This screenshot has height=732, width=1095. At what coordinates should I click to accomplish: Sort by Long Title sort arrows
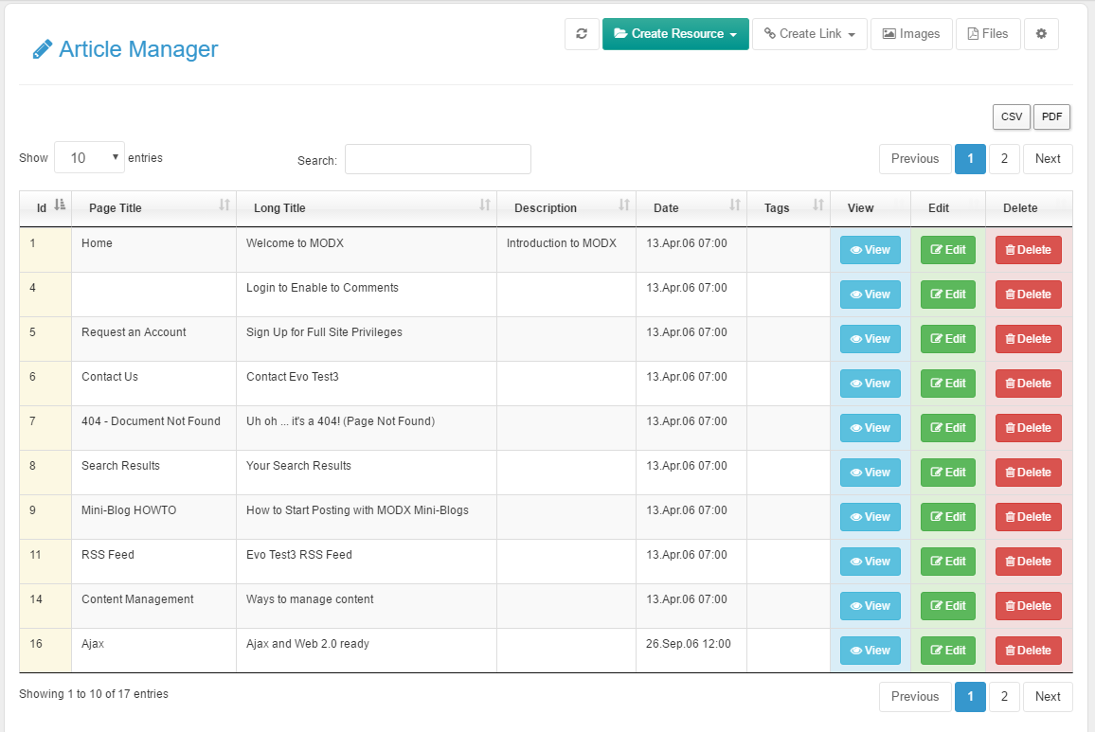pos(485,205)
